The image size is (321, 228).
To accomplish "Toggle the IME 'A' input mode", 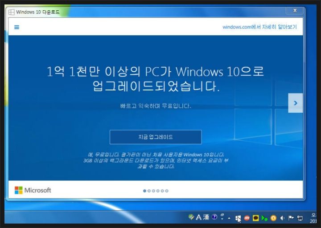I will 198,217.
